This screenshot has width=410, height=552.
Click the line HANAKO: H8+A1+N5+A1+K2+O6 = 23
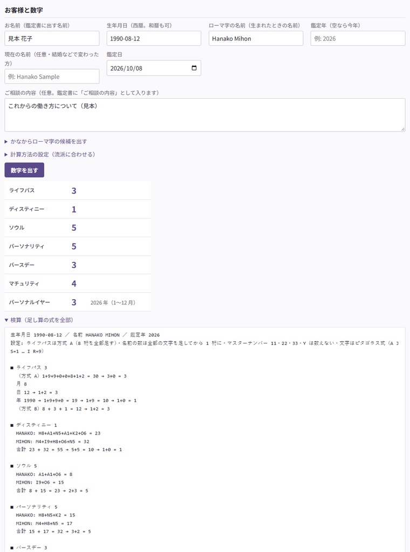coord(58,433)
